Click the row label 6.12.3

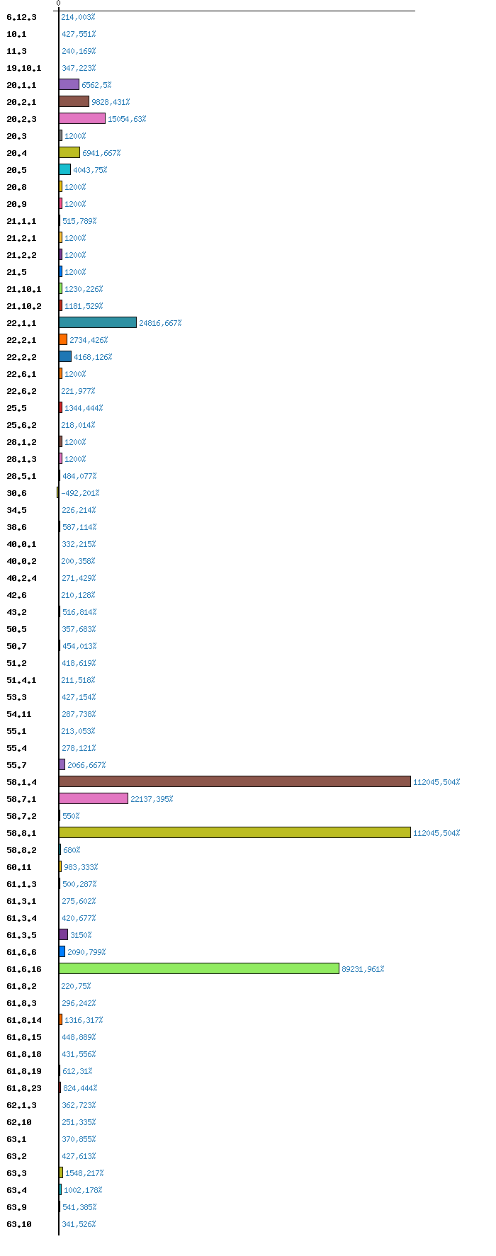(x=21, y=17)
